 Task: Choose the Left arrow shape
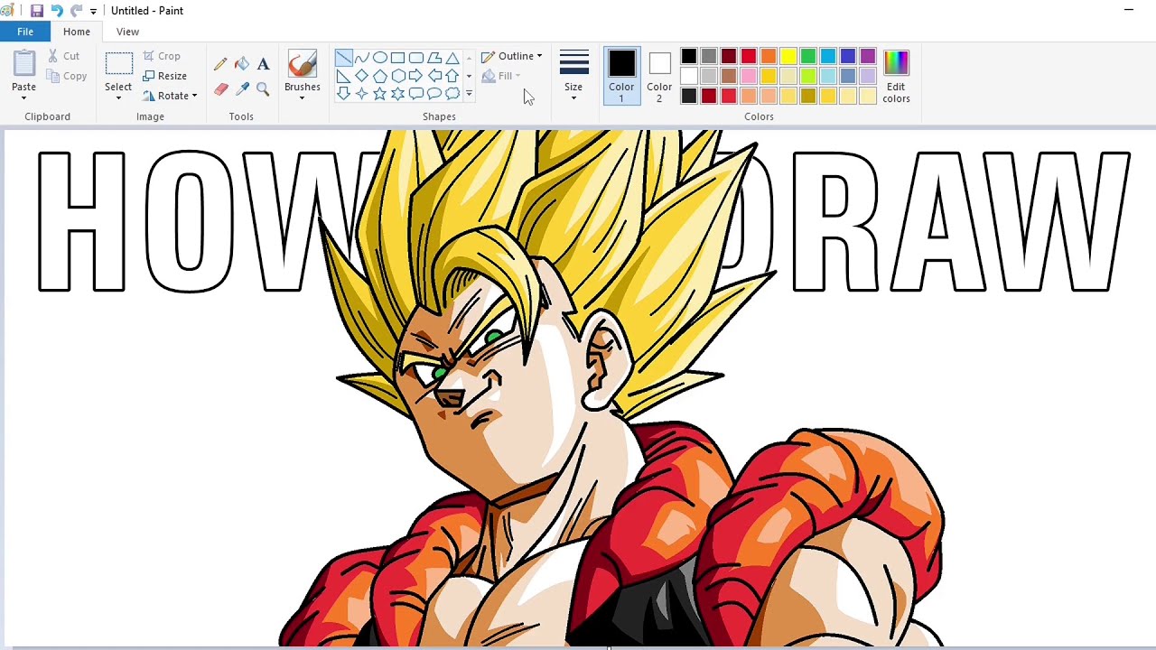(433, 76)
